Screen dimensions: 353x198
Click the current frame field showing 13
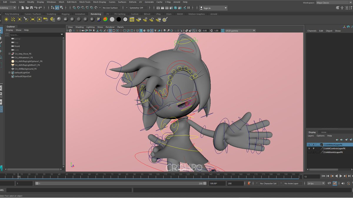pyautogui.click(x=311, y=177)
